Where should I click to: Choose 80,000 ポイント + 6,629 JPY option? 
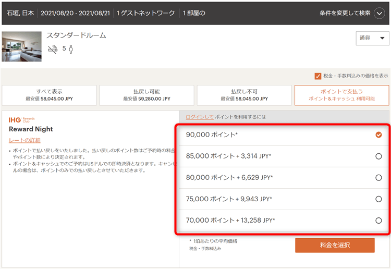pos(378,178)
